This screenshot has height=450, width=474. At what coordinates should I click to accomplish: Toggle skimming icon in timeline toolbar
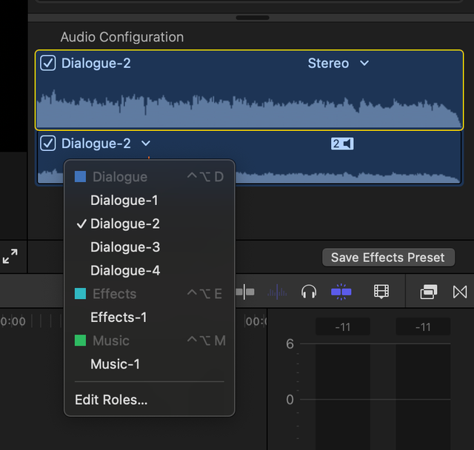click(245, 292)
